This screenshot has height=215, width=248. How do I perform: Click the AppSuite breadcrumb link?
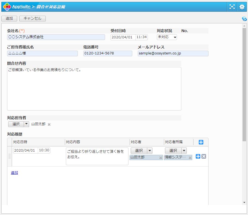coord(21,7)
